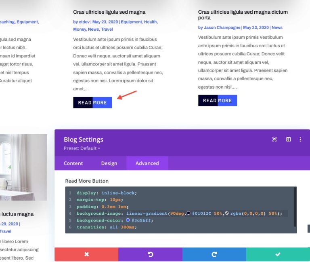Screen dimensions: 310x262
Task: Click the #3c5bff background-color swatch
Action: [128, 220]
